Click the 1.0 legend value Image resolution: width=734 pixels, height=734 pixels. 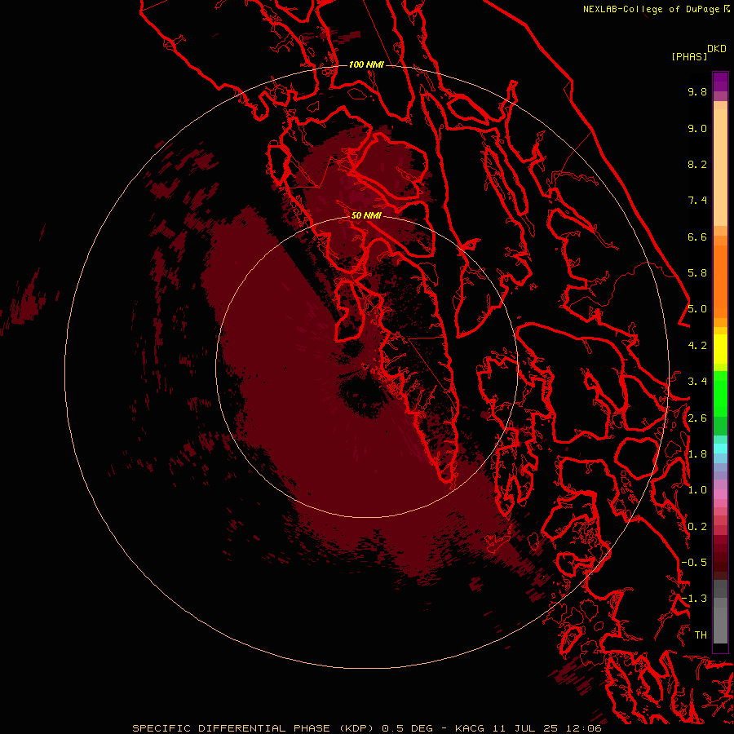click(697, 490)
